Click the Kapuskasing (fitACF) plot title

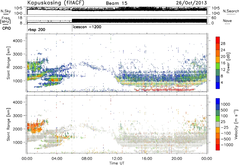pyautogui.click(x=56, y=3)
